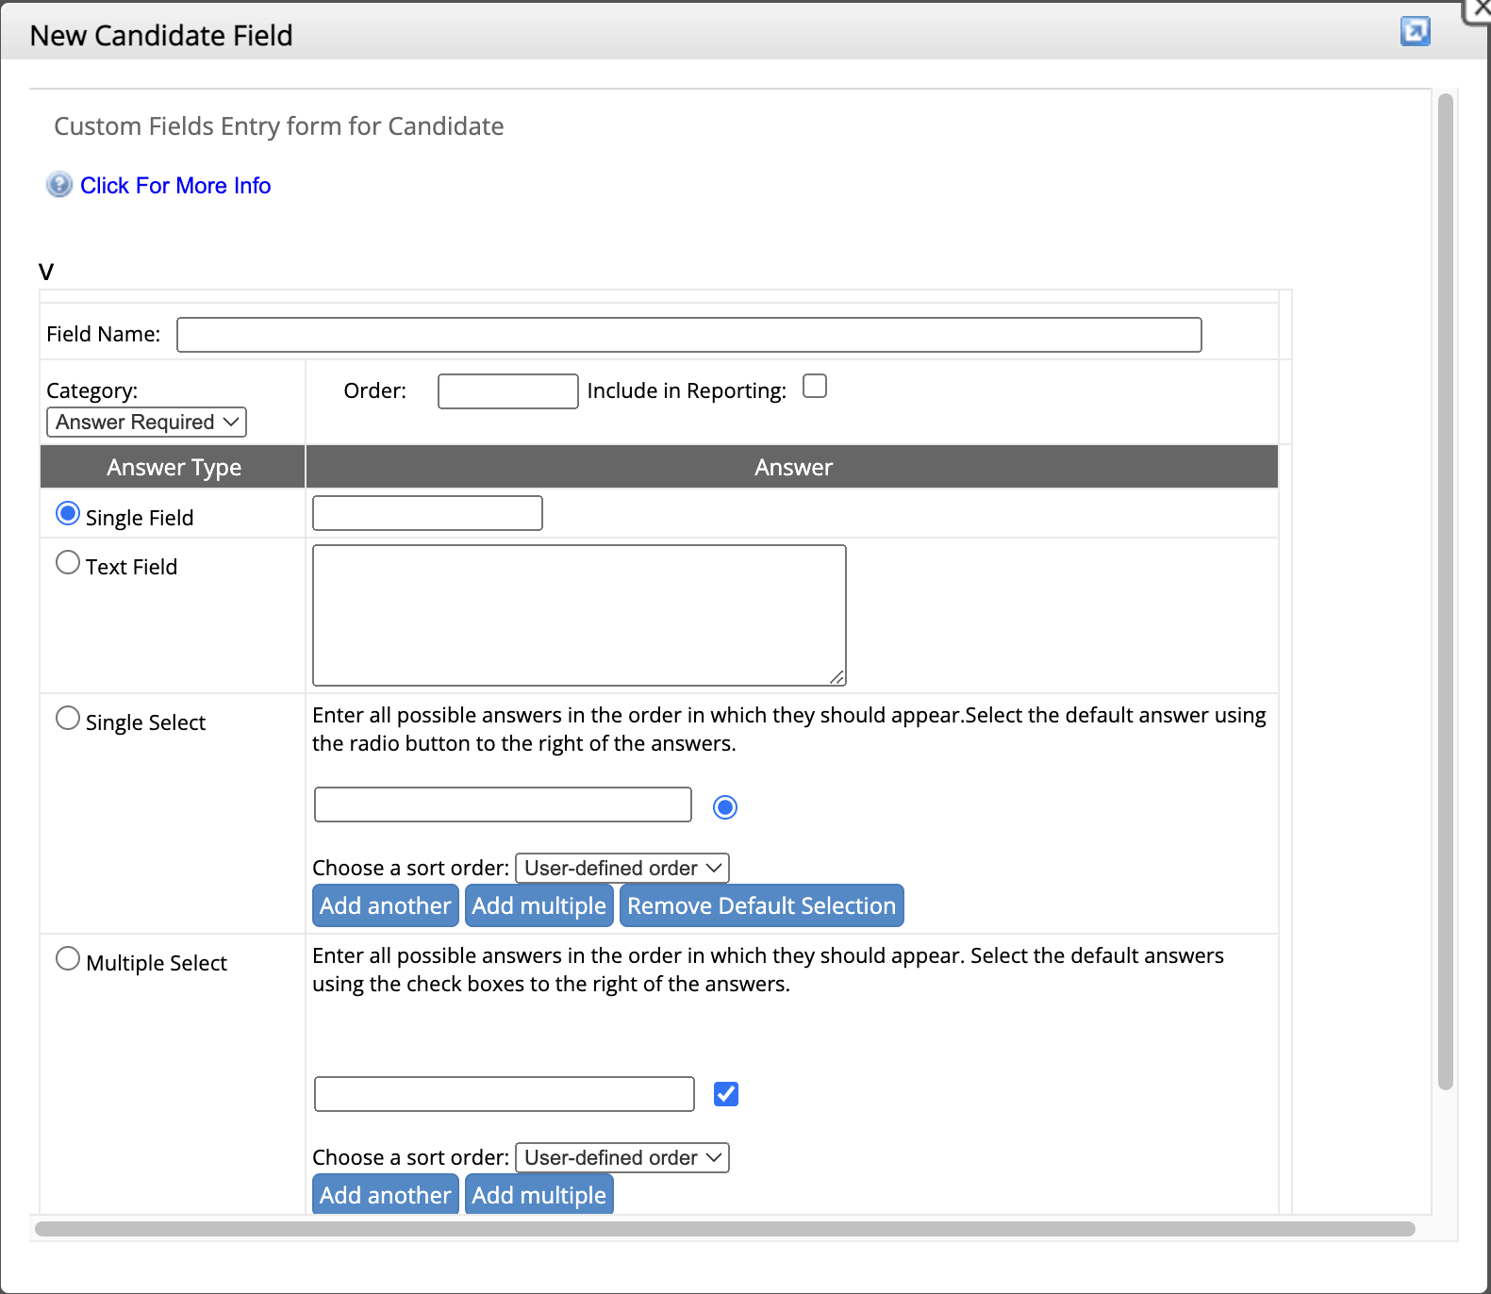Click the vertical scrollbar thumb

coord(1445,591)
